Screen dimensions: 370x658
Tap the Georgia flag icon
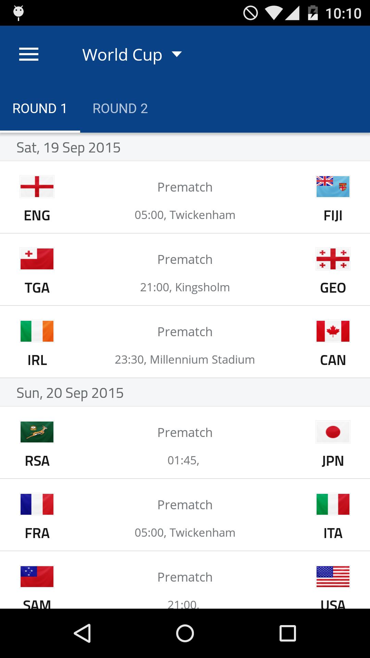coord(333,259)
